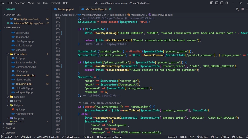248x139 pixels.
Task: Open Api.php in Controllers
Action: 20,58
